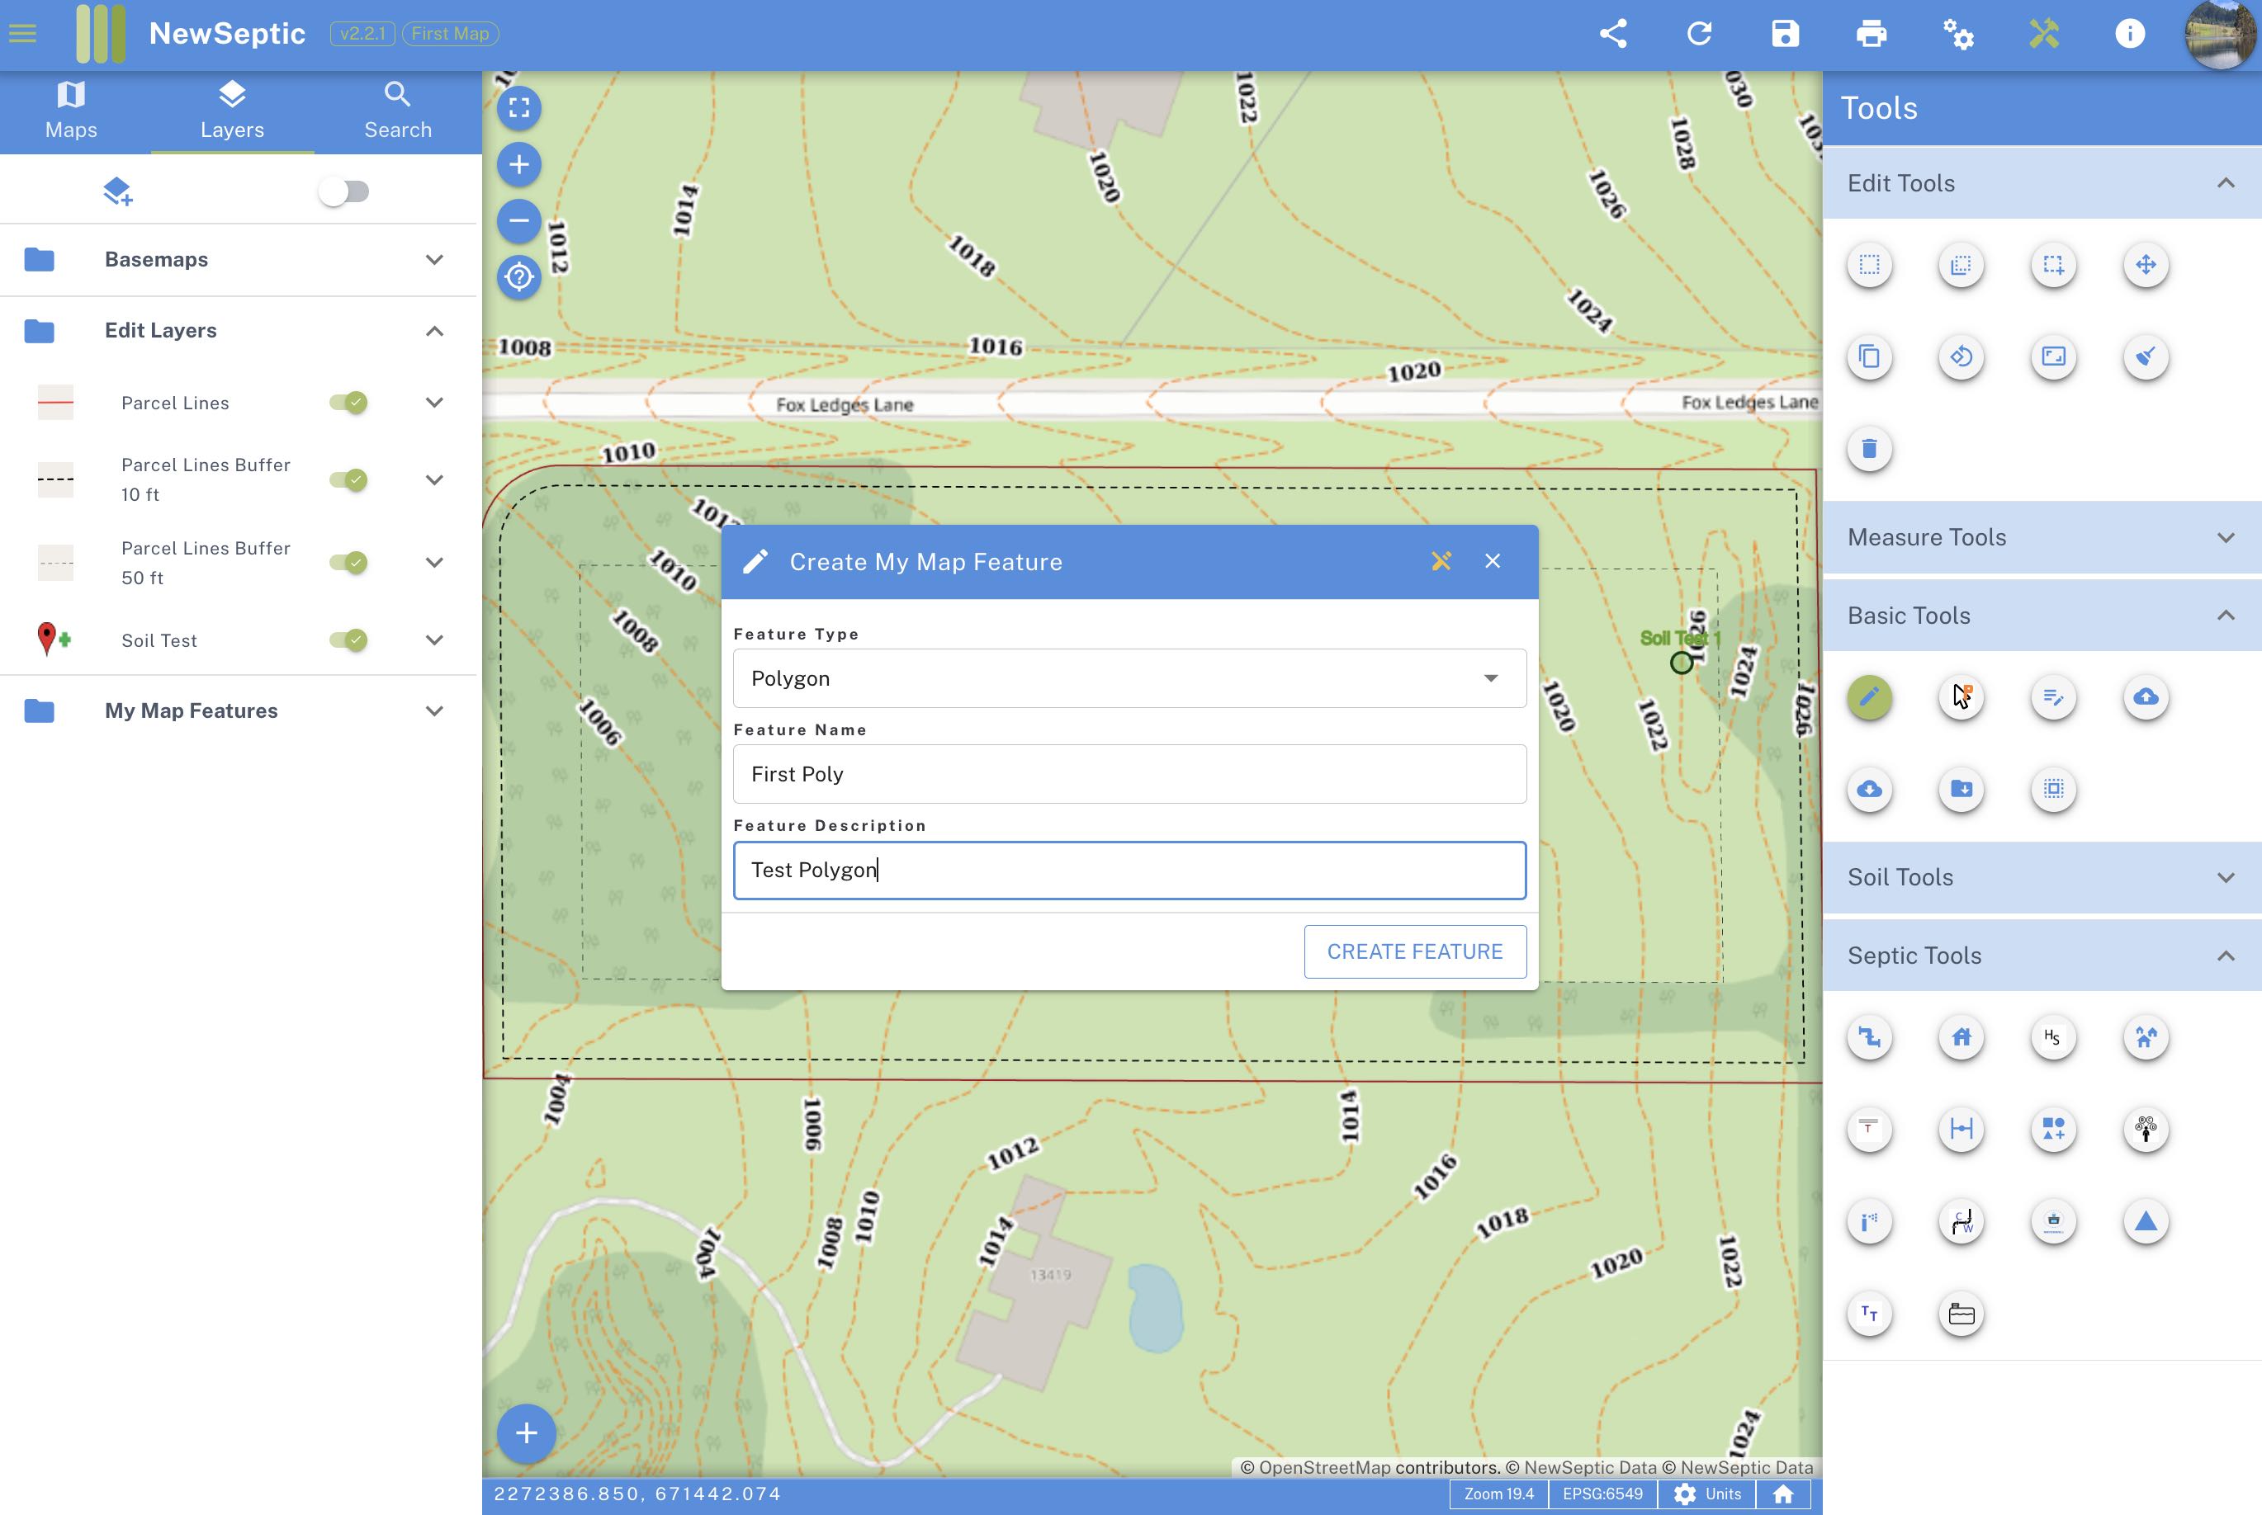Viewport: 2262px width, 1515px height.
Task: Click the locate me map button
Action: (x=519, y=277)
